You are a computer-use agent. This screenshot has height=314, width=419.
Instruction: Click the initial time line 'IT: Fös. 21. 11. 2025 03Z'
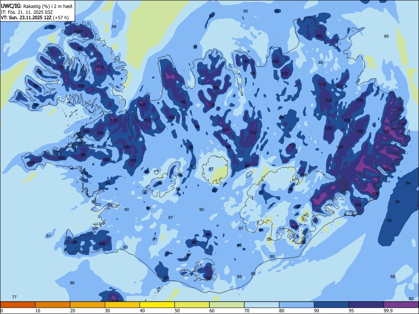click(26, 12)
